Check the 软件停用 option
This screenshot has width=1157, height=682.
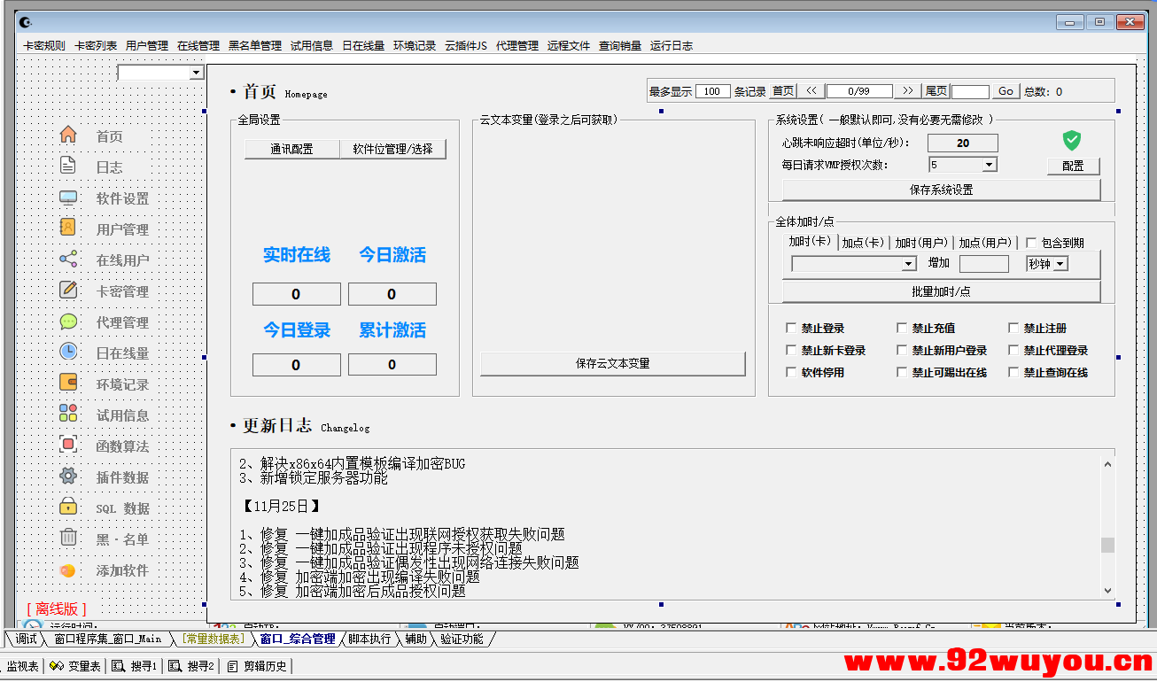(x=791, y=371)
